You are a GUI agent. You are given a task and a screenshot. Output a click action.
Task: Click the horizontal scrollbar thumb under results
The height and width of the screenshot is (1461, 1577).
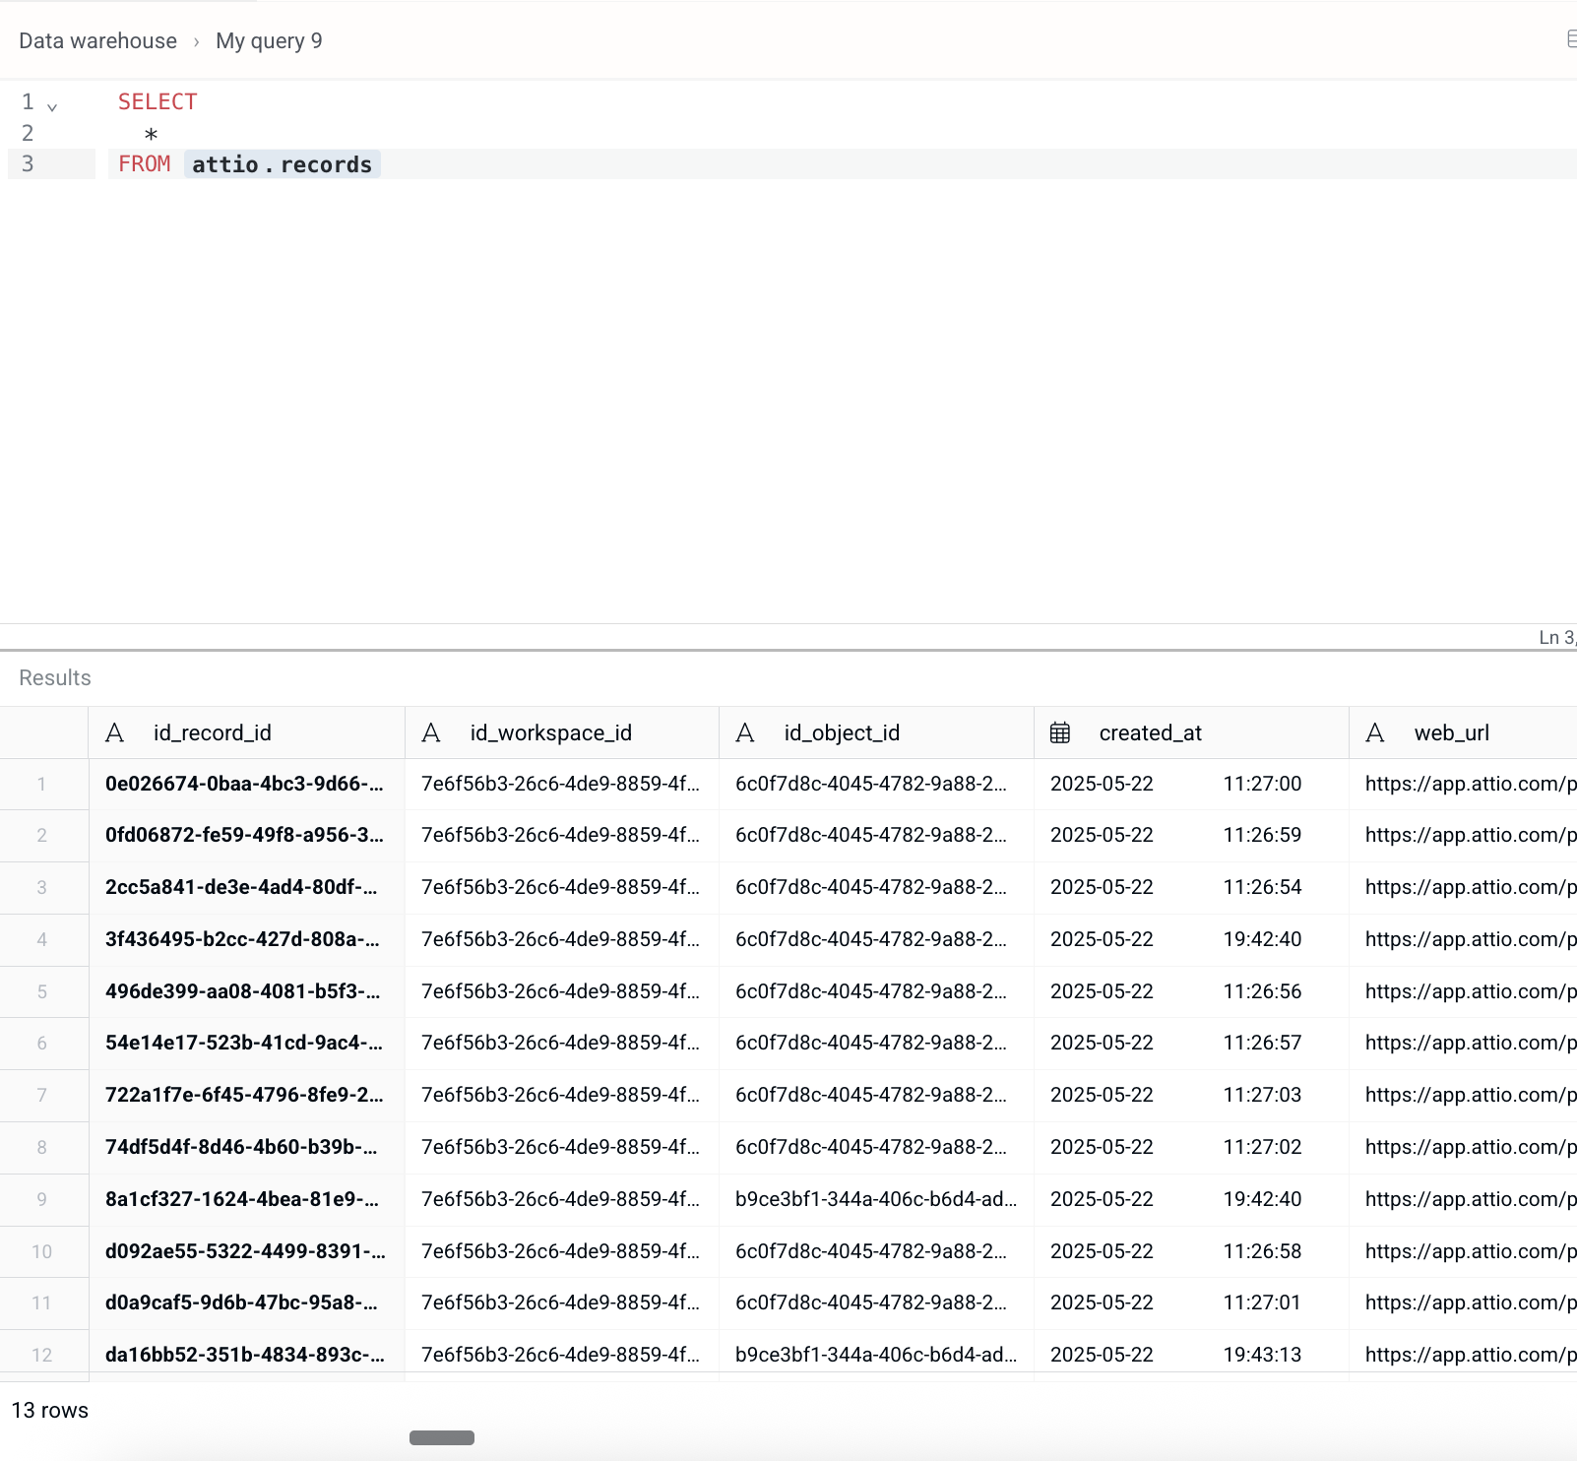click(442, 1437)
